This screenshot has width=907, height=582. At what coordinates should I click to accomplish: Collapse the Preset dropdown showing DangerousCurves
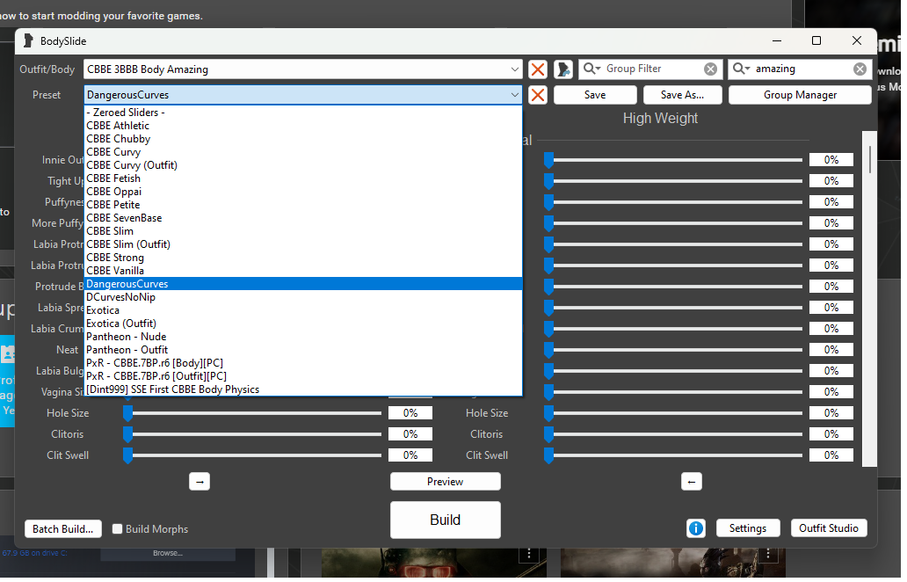click(514, 95)
